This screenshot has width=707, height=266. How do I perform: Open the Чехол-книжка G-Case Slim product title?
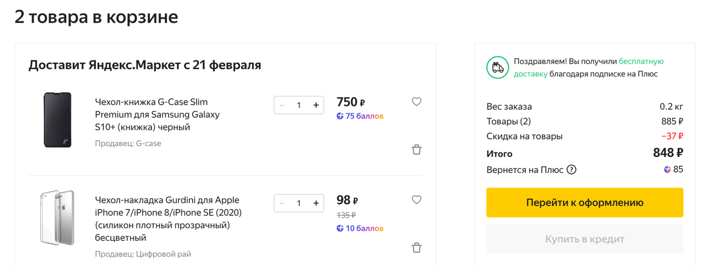point(157,114)
